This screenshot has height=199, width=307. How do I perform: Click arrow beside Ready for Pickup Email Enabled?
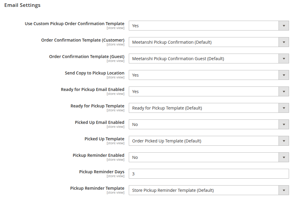click(284, 91)
